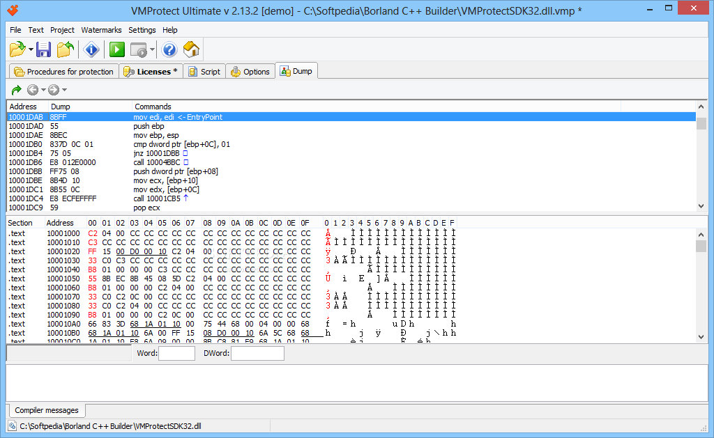Click the Word input field
This screenshot has height=438, width=714.
tap(176, 354)
